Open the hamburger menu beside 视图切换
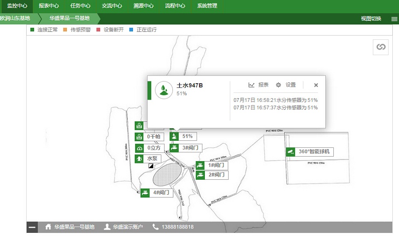The height and width of the screenshot is (239, 399). coord(394,19)
